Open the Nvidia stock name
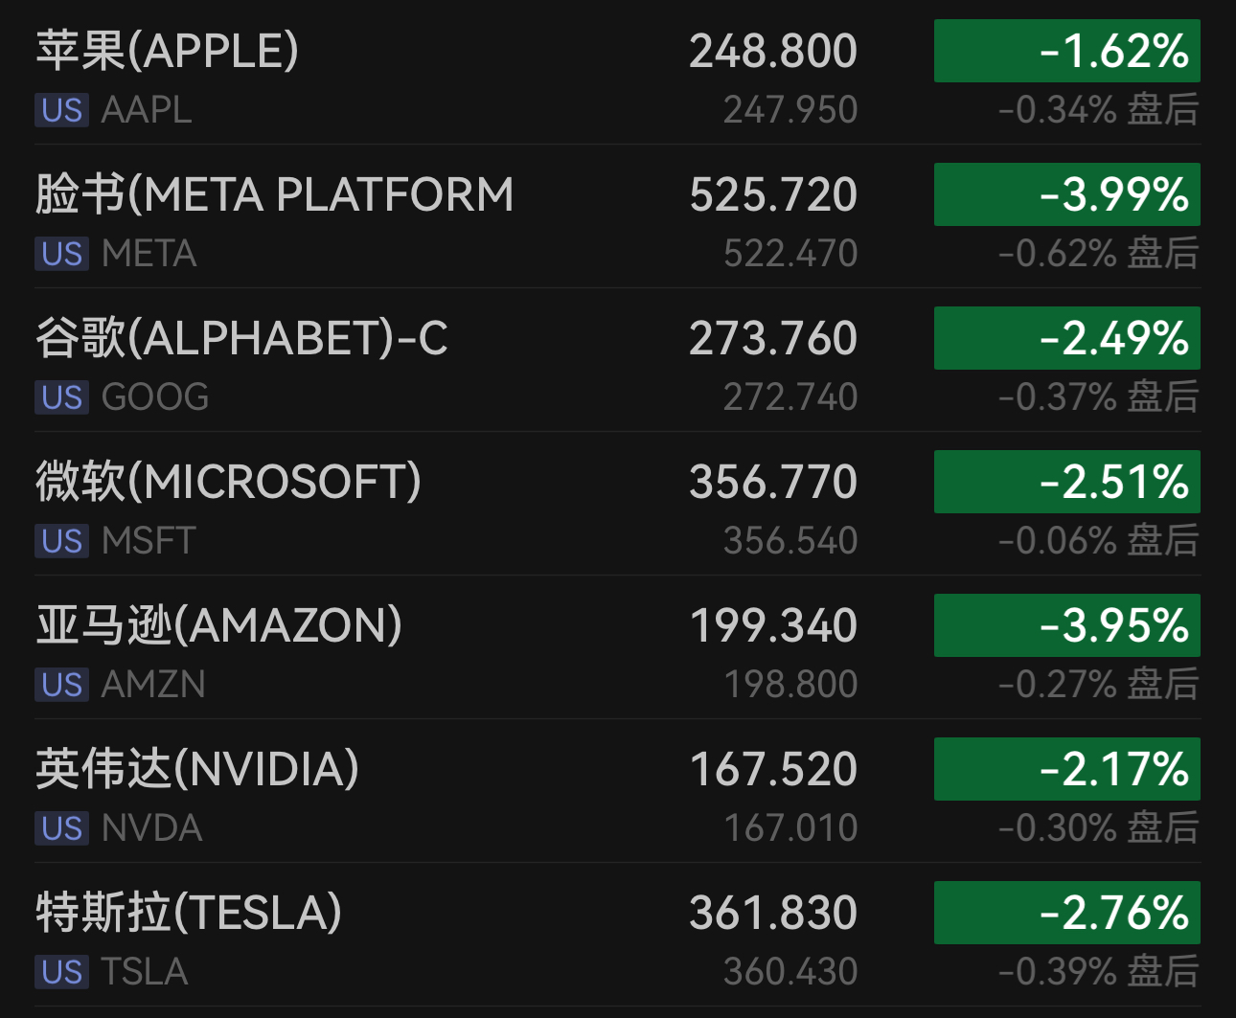The width and height of the screenshot is (1236, 1018). click(197, 769)
